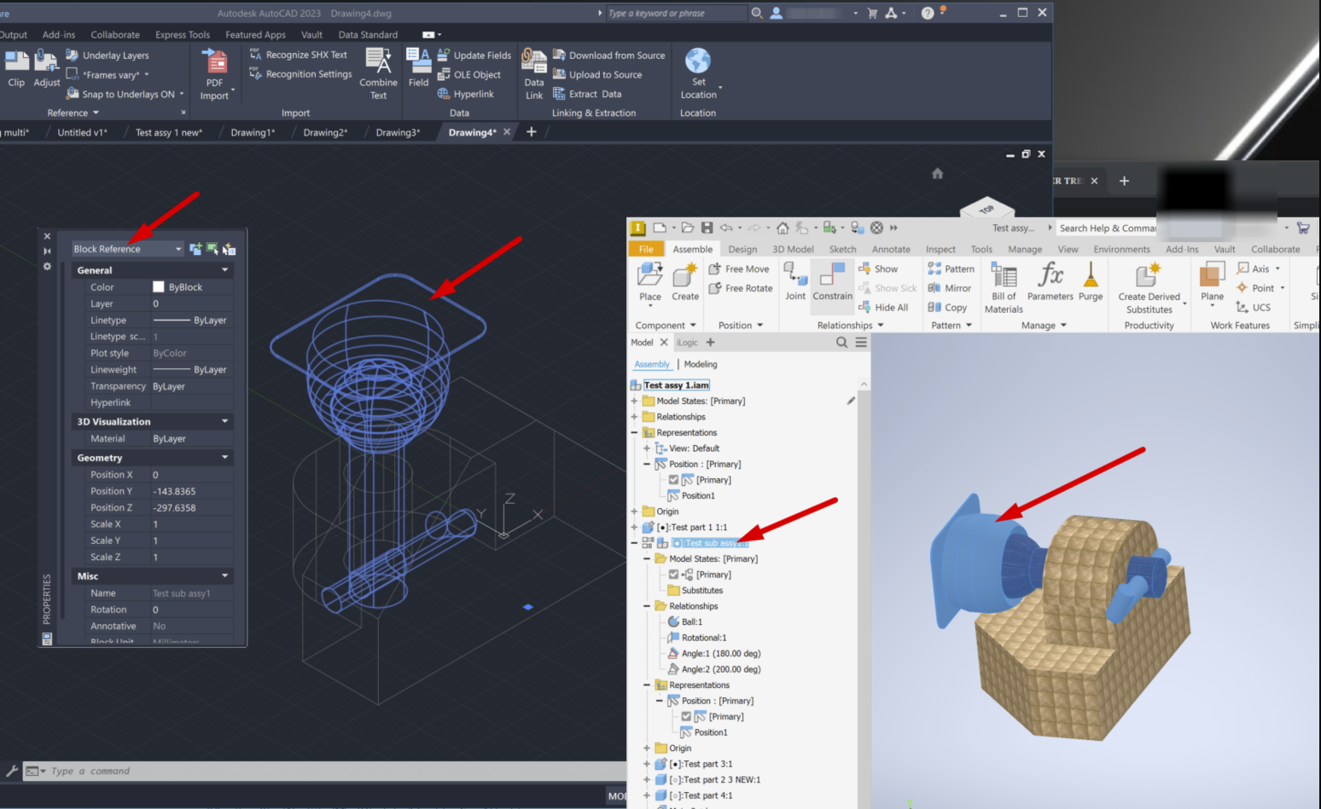Viewport: 1321px width, 809px height.
Task: Click the Mirror component tool
Action: 950,287
